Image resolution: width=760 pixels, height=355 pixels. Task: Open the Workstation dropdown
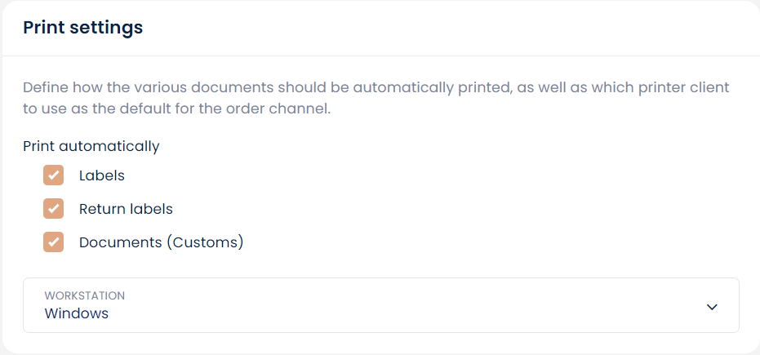[x=380, y=305]
